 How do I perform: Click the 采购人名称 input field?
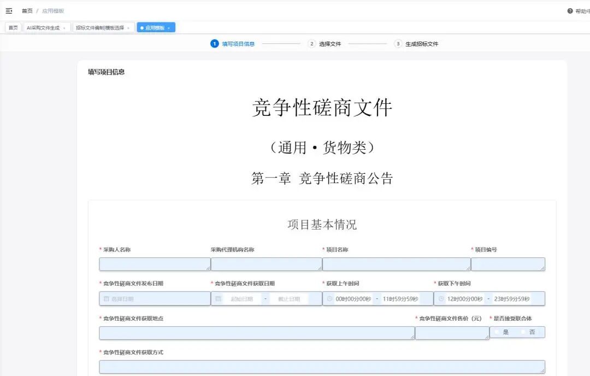click(x=155, y=265)
